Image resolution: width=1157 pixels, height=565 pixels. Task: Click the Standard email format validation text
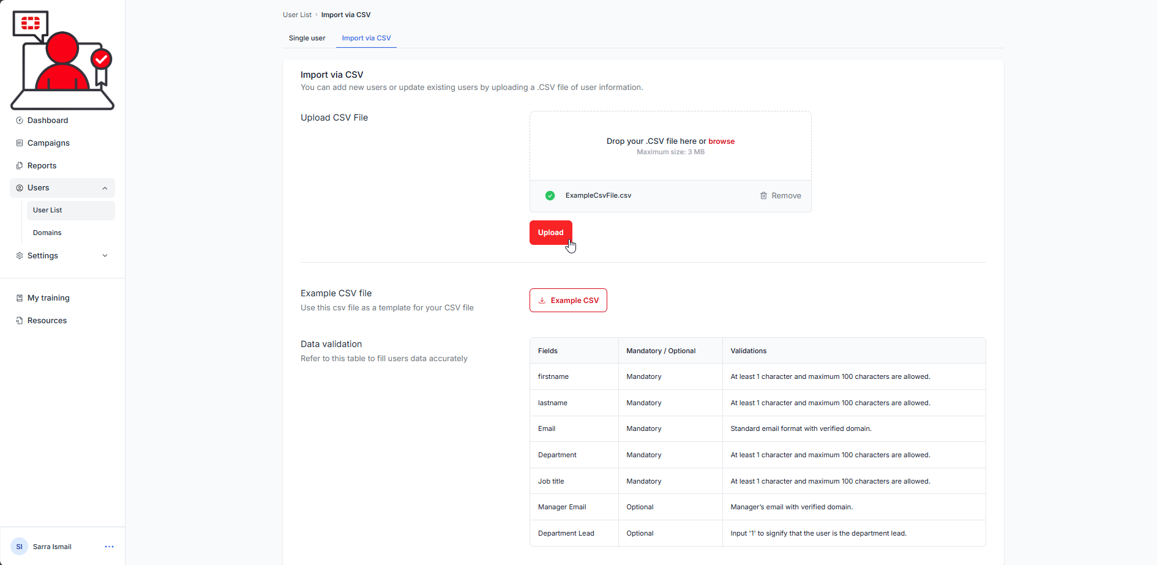pyautogui.click(x=801, y=428)
